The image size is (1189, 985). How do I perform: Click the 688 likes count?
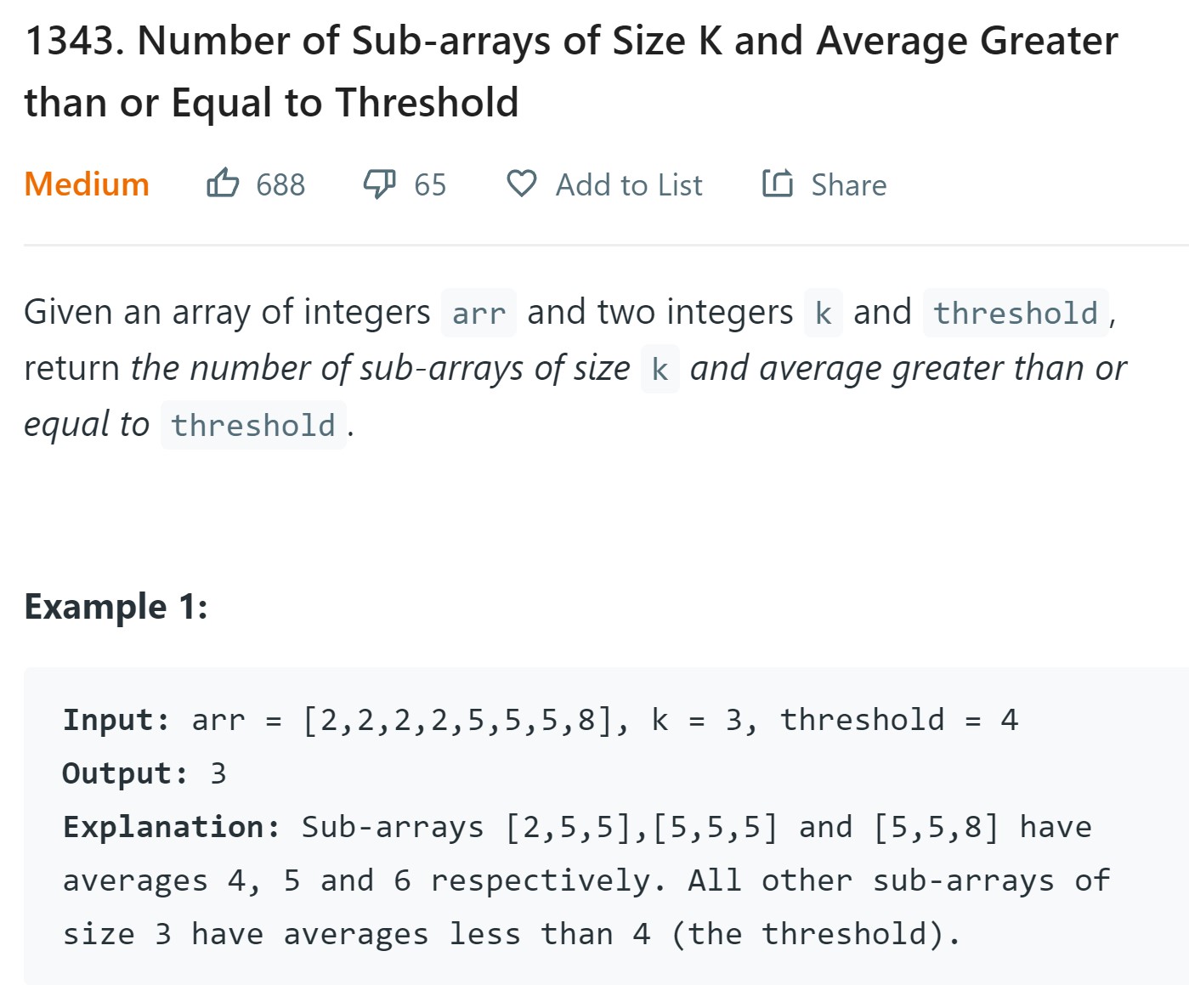click(x=280, y=185)
